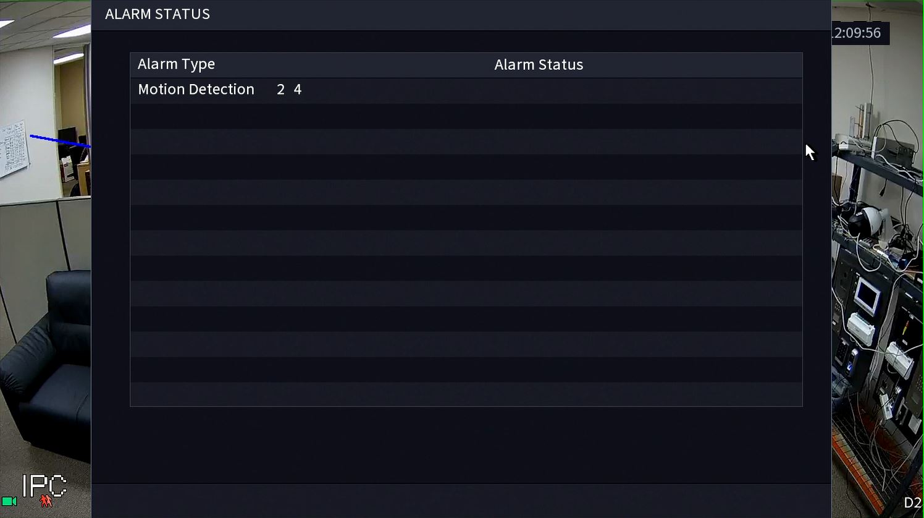Screen dimensions: 924x518
Task: Click the timestamp overlay on the right feed
Action: point(859,33)
